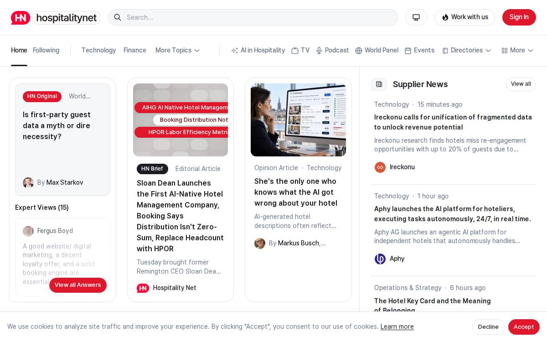Focus the Search input field
547x342 pixels.
[x=253, y=17]
